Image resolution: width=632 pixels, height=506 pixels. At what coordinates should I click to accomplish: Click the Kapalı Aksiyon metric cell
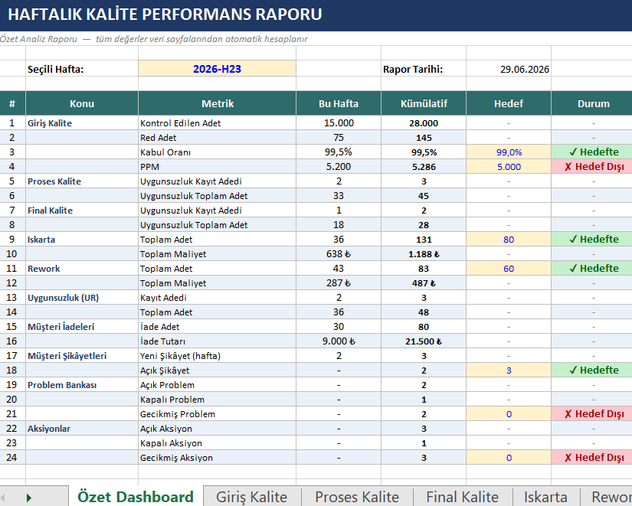pyautogui.click(x=218, y=442)
